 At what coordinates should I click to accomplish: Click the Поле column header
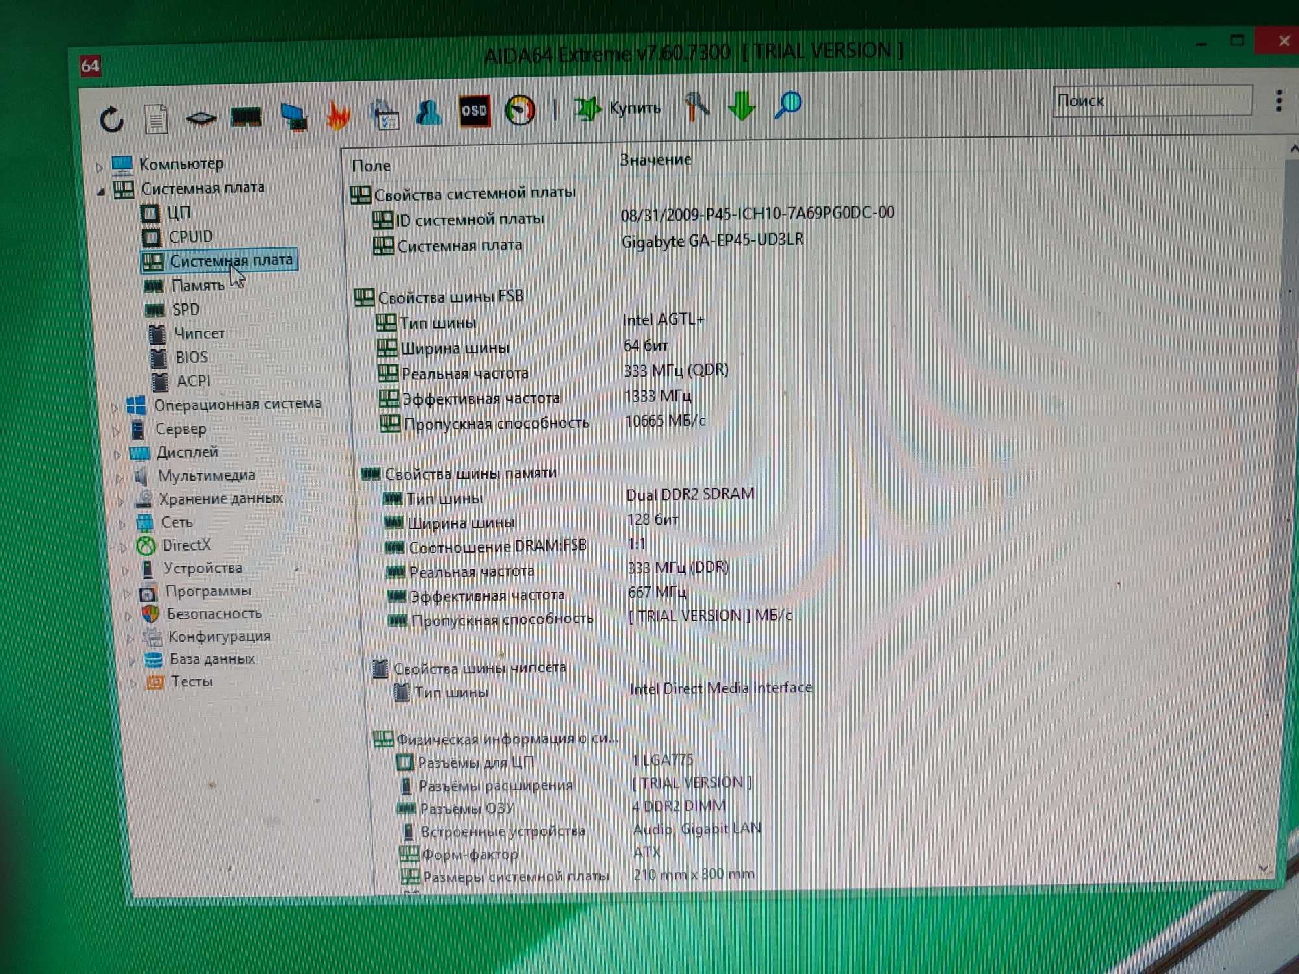372,166
